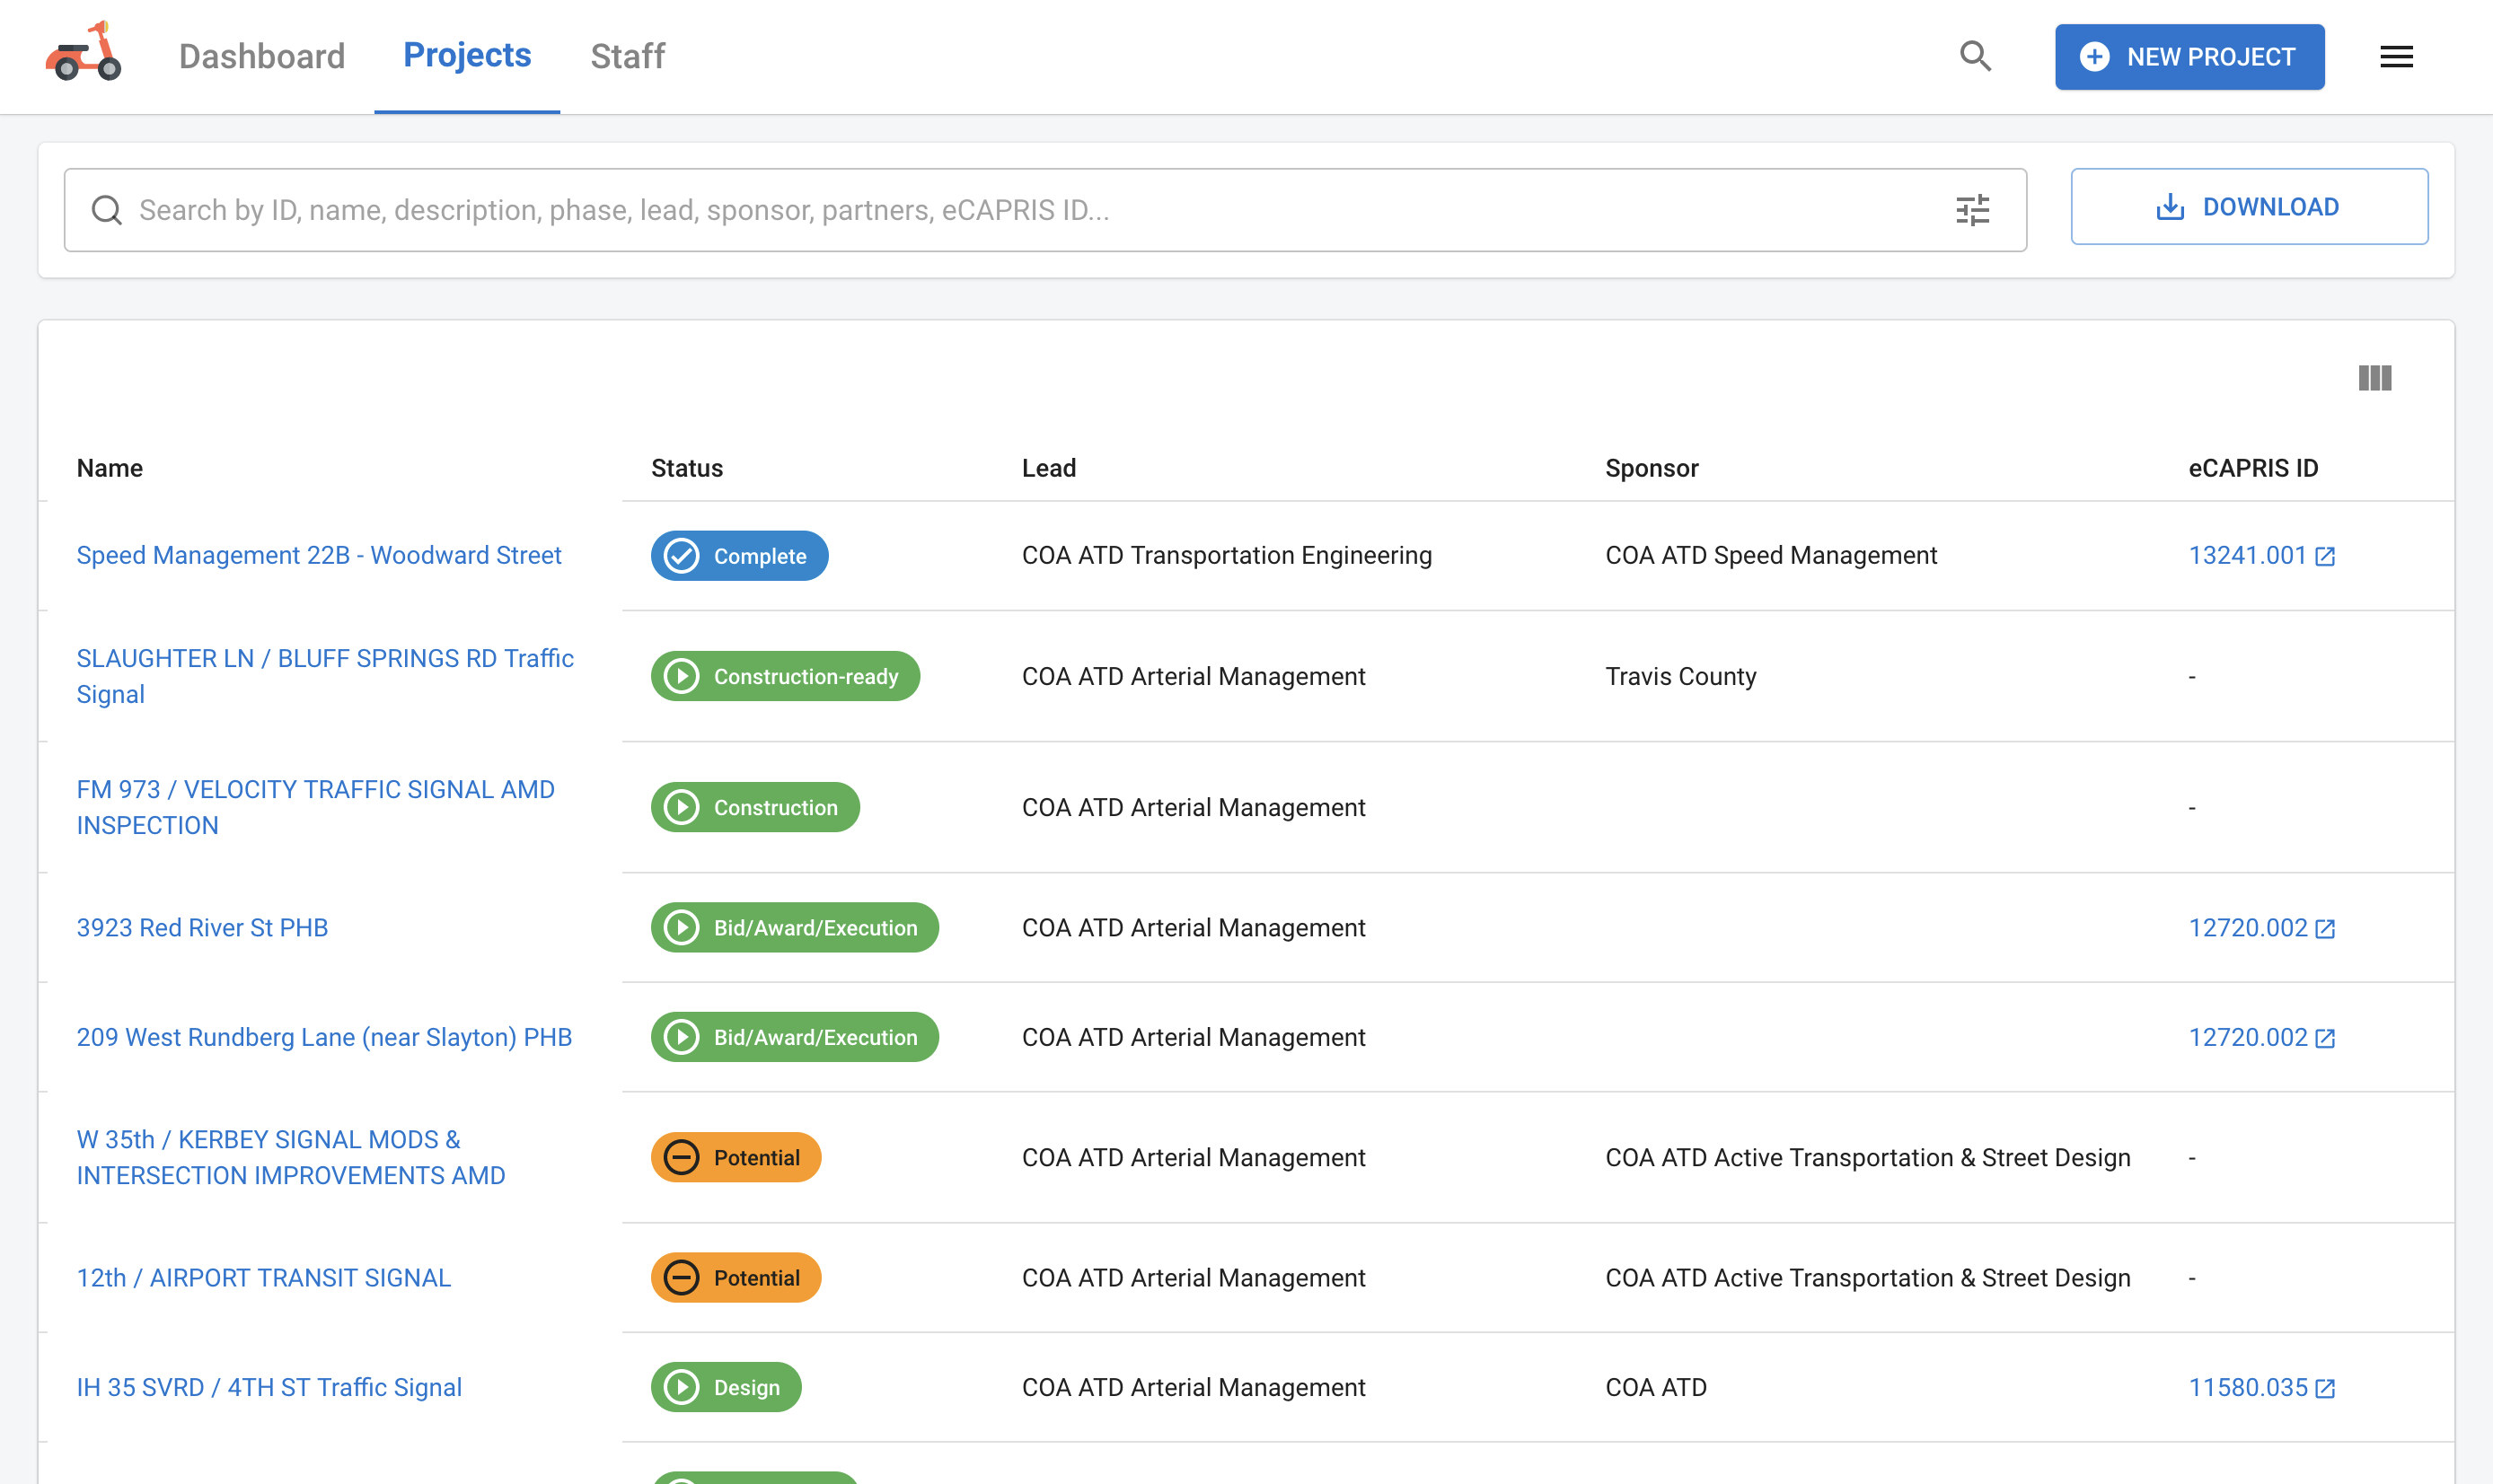The width and height of the screenshot is (2493, 1484).
Task: Click Bid/Award/Execution badge for Red River St
Action: (794, 928)
